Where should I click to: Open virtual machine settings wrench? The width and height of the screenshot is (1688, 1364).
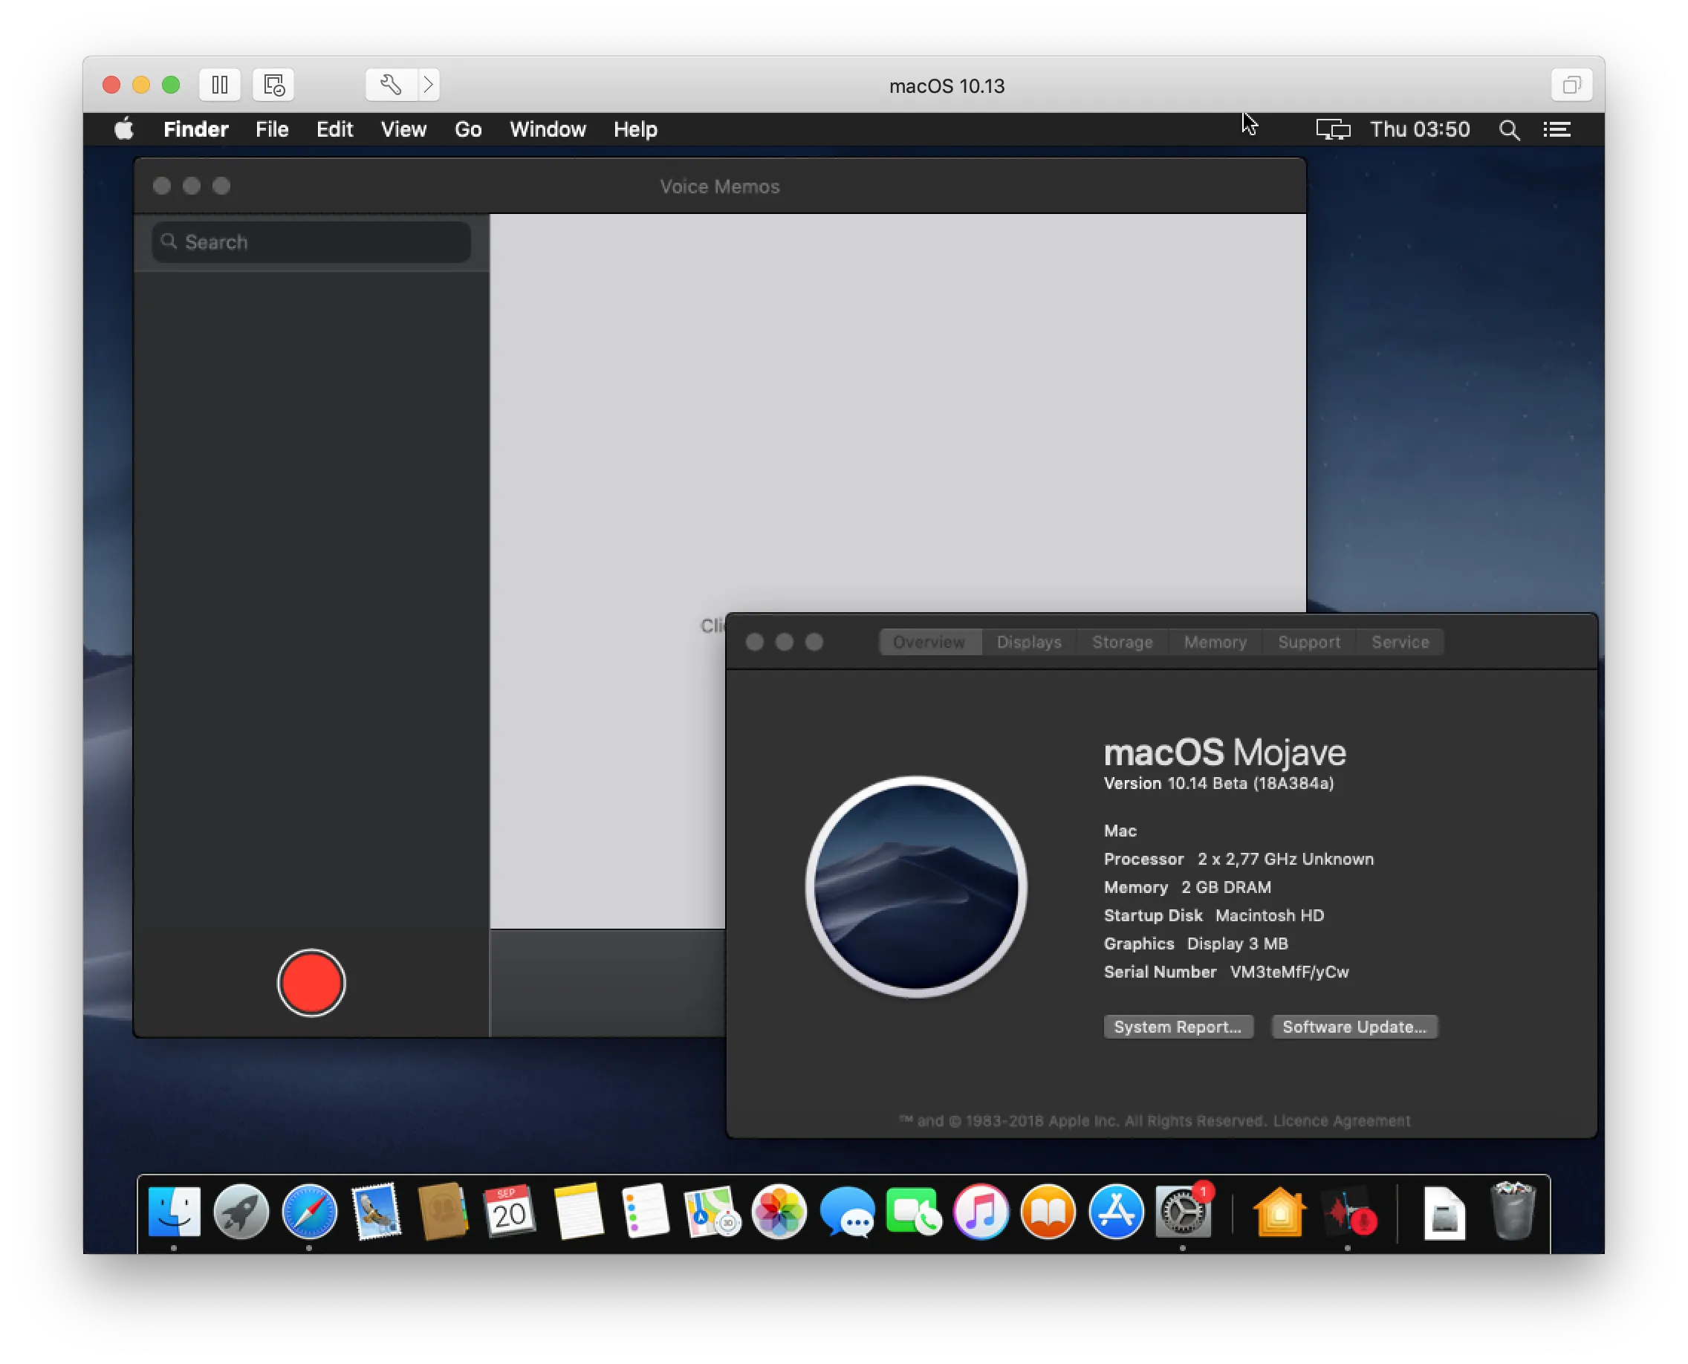391,85
